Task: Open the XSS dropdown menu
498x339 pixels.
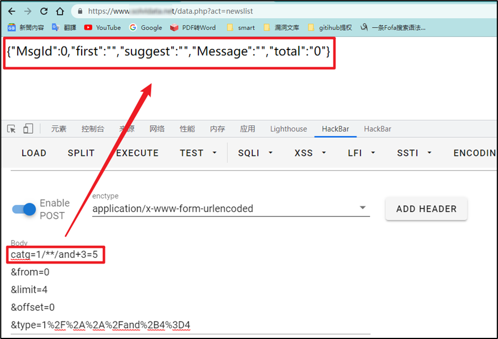Action: 310,153
